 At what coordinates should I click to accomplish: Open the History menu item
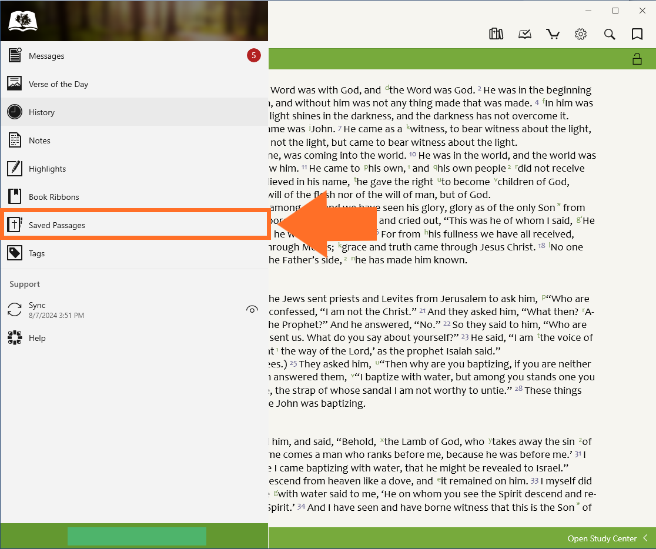(42, 112)
